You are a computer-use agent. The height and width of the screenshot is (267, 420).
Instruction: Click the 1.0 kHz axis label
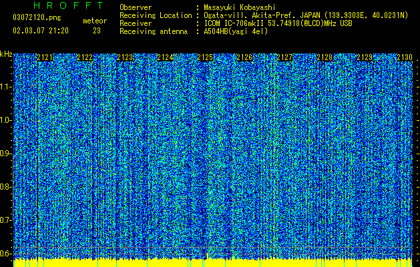pyautogui.click(x=6, y=120)
